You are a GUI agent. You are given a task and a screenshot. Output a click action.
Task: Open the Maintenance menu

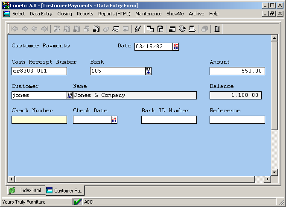148,14
